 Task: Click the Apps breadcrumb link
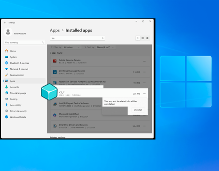pos(55,31)
